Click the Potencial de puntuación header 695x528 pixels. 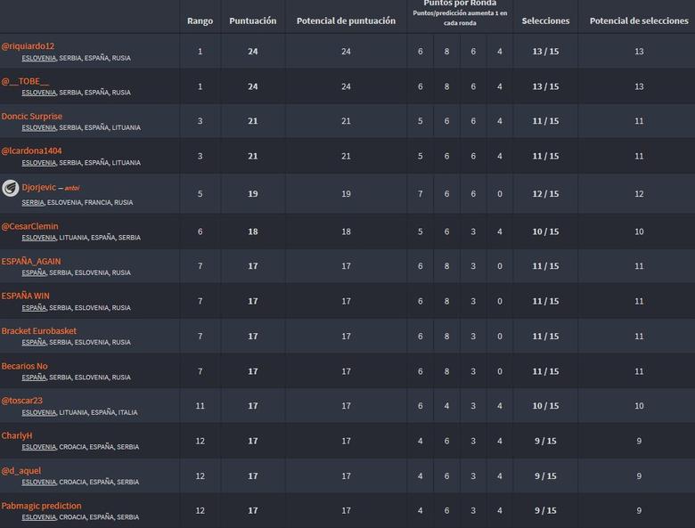point(346,20)
